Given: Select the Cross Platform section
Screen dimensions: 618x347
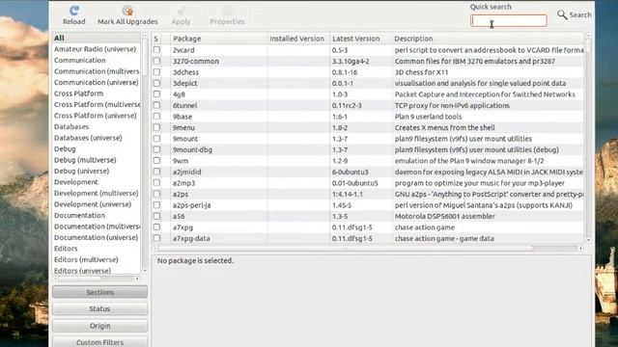Looking at the screenshot, I should pyautogui.click(x=78, y=93).
